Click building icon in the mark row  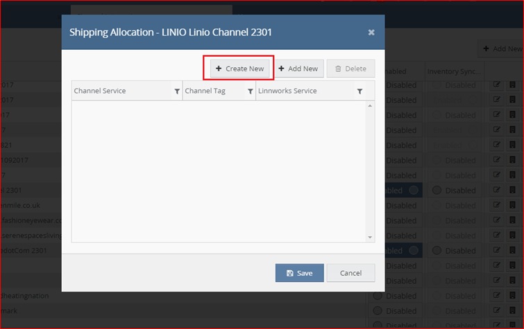pos(512,310)
